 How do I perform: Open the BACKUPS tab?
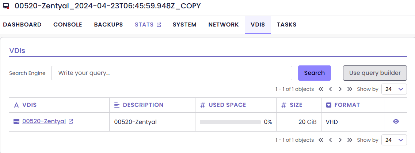coord(108,25)
